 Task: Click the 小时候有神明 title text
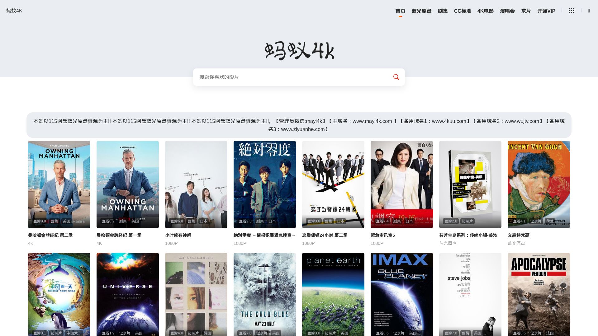tap(178, 235)
